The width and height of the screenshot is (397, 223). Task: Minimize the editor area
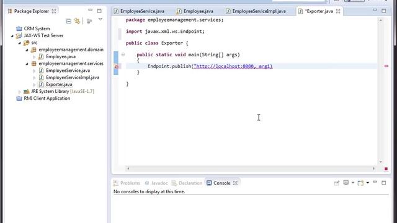pos(375,10)
